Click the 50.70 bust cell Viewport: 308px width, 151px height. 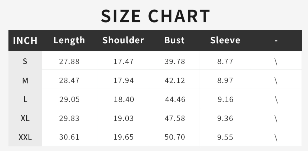click(175, 137)
